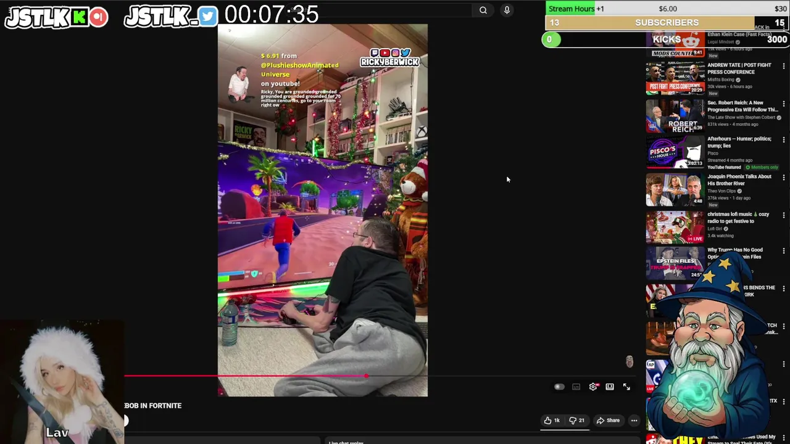Click Afterhours Hunter politics title
This screenshot has width=790, height=444.
739,142
